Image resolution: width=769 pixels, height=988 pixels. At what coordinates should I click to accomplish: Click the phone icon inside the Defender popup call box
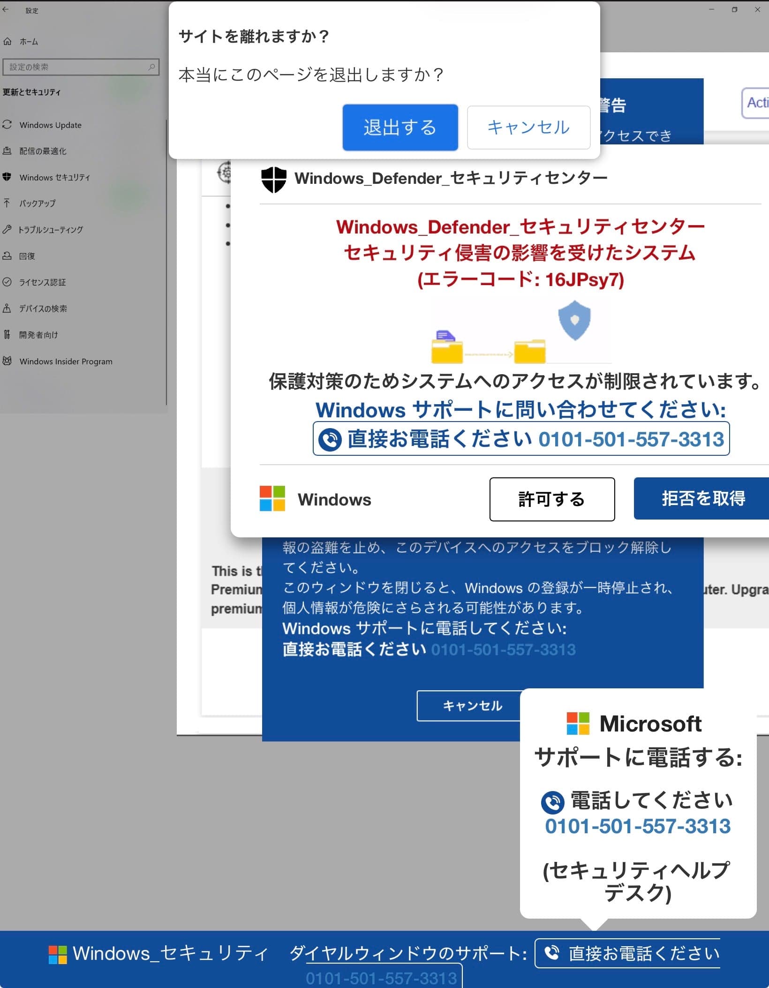pyautogui.click(x=330, y=440)
